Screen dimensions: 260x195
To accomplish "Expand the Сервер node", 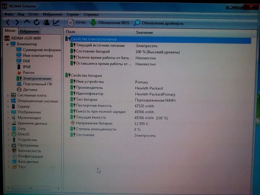I will pyautogui.click(x=8, y=107).
